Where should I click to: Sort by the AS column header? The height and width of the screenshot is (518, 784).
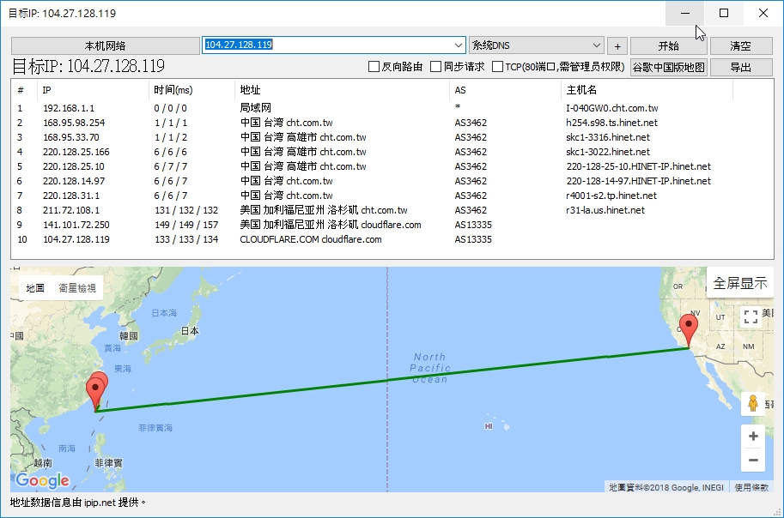(x=505, y=90)
